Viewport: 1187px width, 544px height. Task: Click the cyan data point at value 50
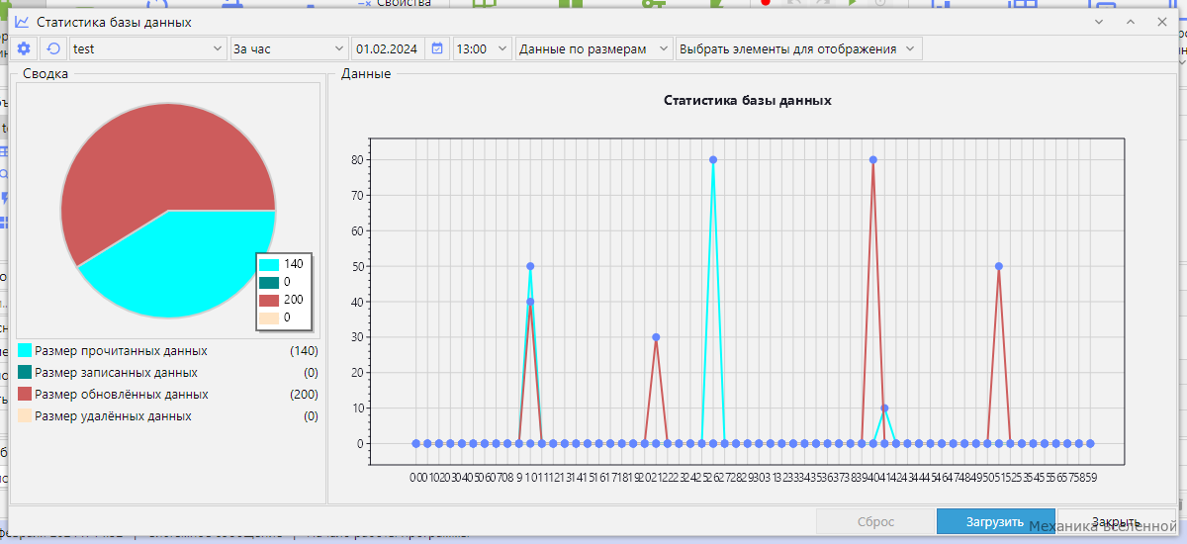pos(530,266)
